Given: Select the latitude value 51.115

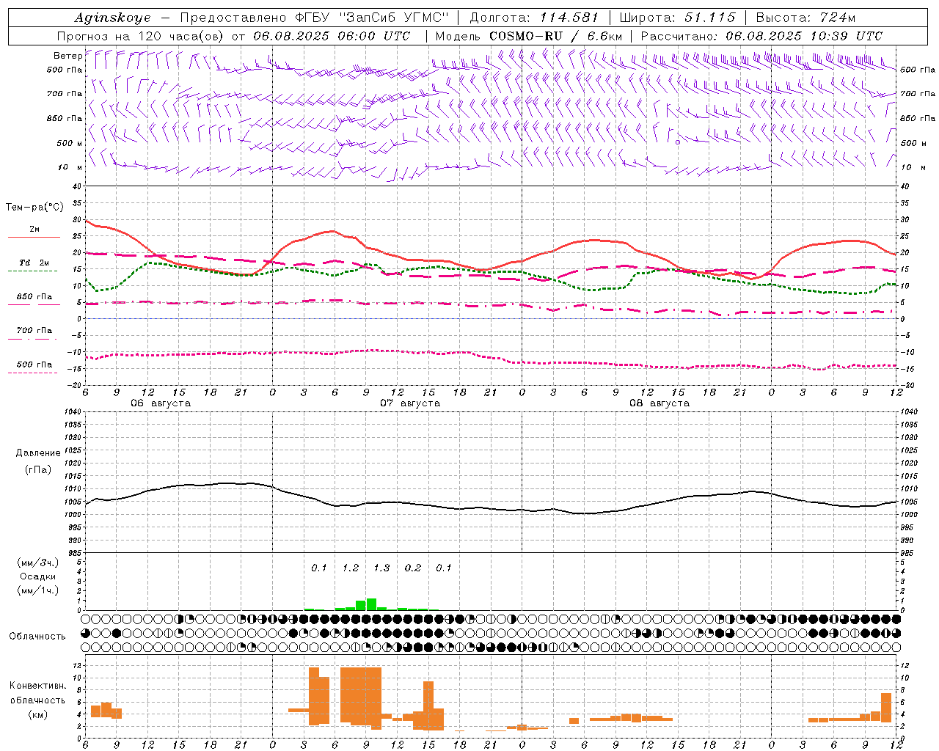Looking at the screenshot, I should (x=709, y=18).
